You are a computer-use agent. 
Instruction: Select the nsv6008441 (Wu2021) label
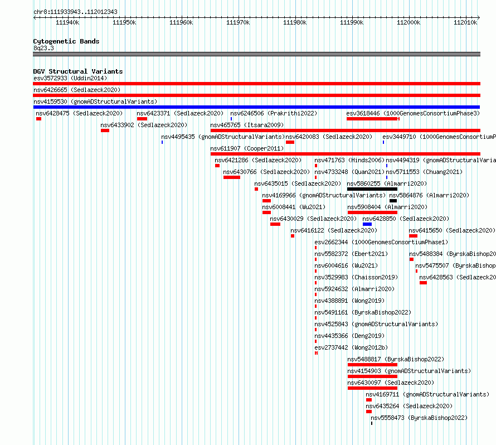tap(294, 207)
